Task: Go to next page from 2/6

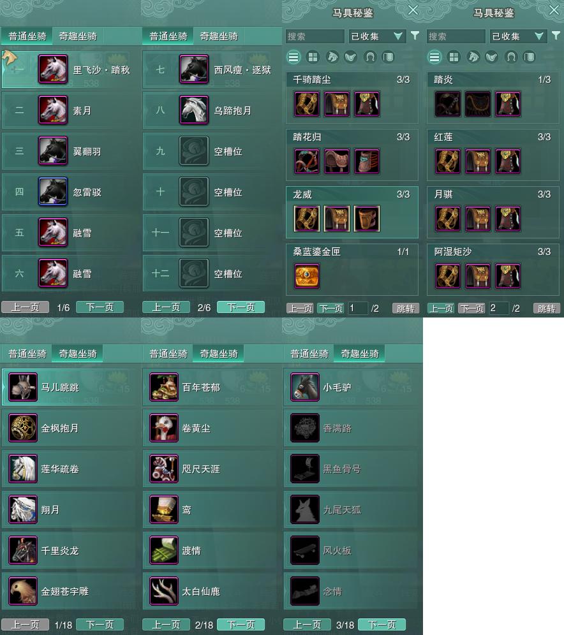Action: coord(241,307)
